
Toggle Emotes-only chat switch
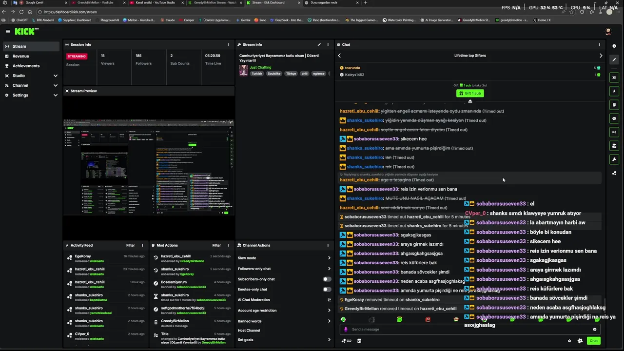point(327,289)
